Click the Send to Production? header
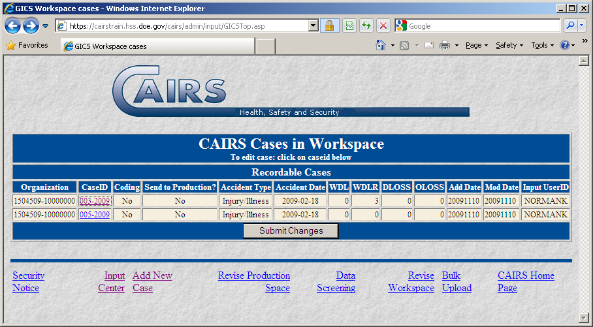The image size is (593, 327). point(180,187)
